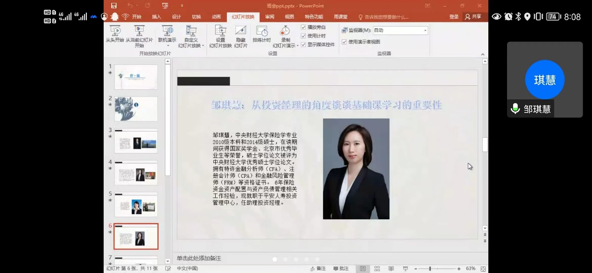This screenshot has width=592, height=273.
Task: Open 设置幻灯片放映 settings
Action: click(x=220, y=31)
